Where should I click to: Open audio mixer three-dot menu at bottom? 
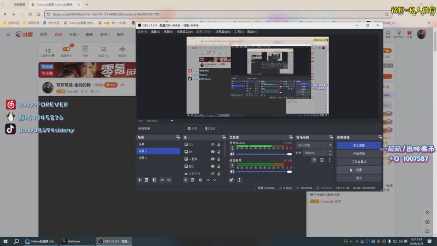(x=239, y=180)
